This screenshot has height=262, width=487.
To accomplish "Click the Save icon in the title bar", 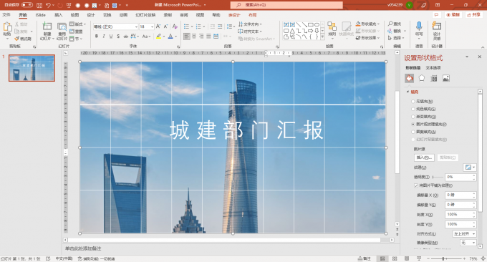I will (x=39, y=5).
